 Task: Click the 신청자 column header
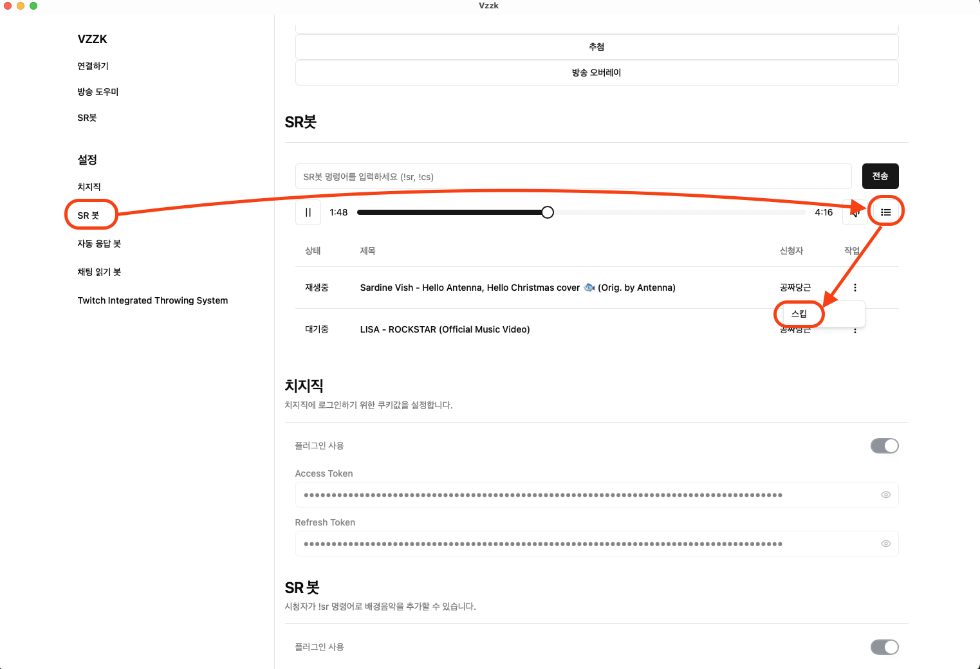point(791,251)
